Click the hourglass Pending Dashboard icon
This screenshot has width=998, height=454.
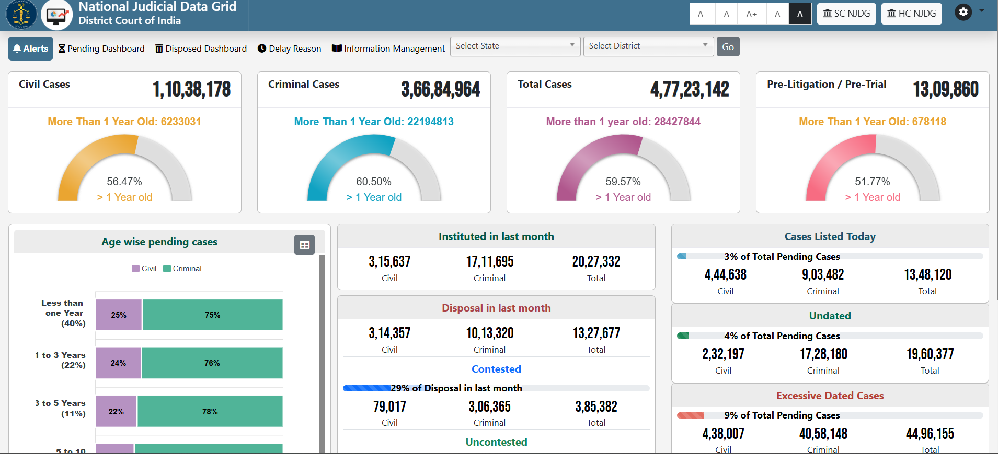(x=62, y=49)
